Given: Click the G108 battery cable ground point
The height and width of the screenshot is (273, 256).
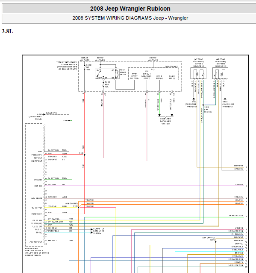Looking at the screenshot, I should (44, 114).
